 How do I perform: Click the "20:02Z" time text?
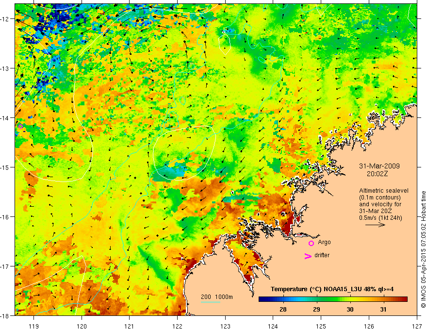point(377,174)
